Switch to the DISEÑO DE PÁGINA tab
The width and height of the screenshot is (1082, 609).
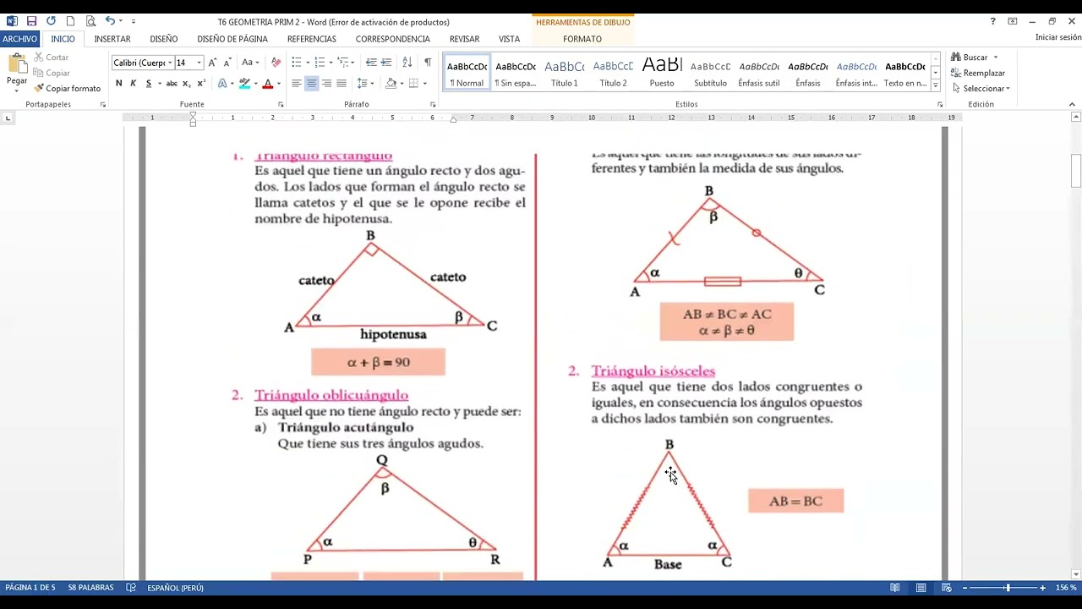(232, 39)
